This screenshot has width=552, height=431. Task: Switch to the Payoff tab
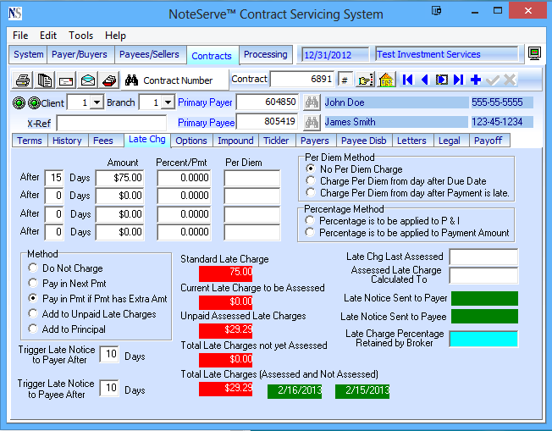tap(488, 141)
